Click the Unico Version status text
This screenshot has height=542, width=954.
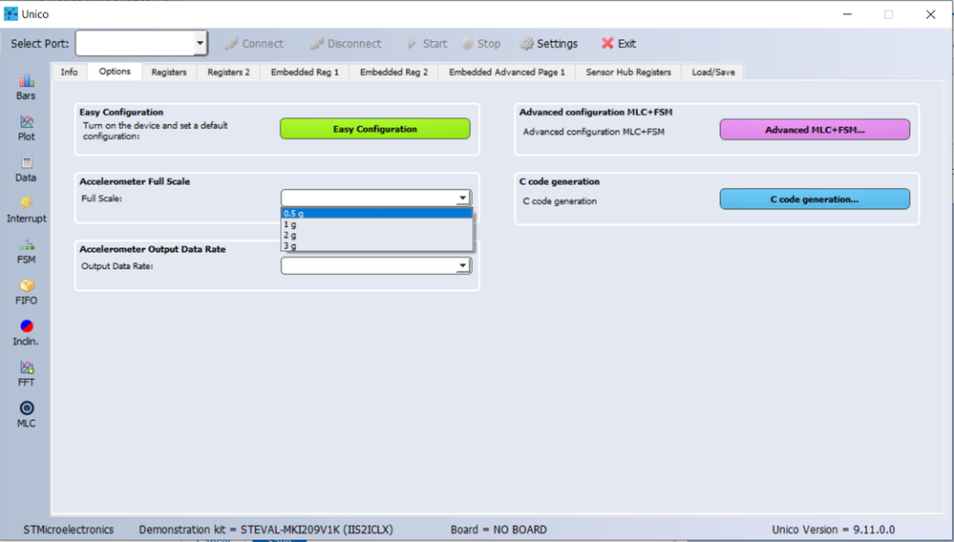tap(833, 530)
